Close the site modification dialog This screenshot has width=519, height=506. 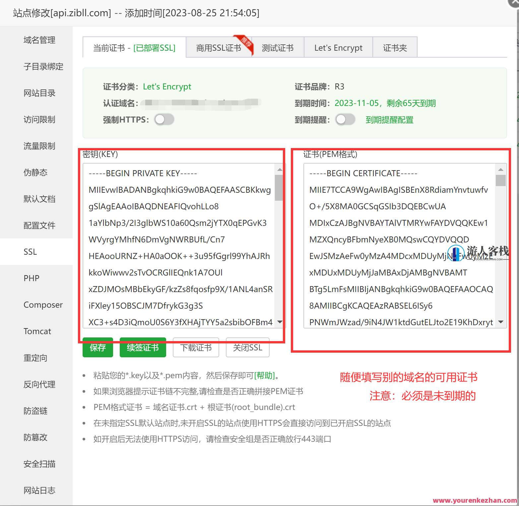pyautogui.click(x=514, y=2)
